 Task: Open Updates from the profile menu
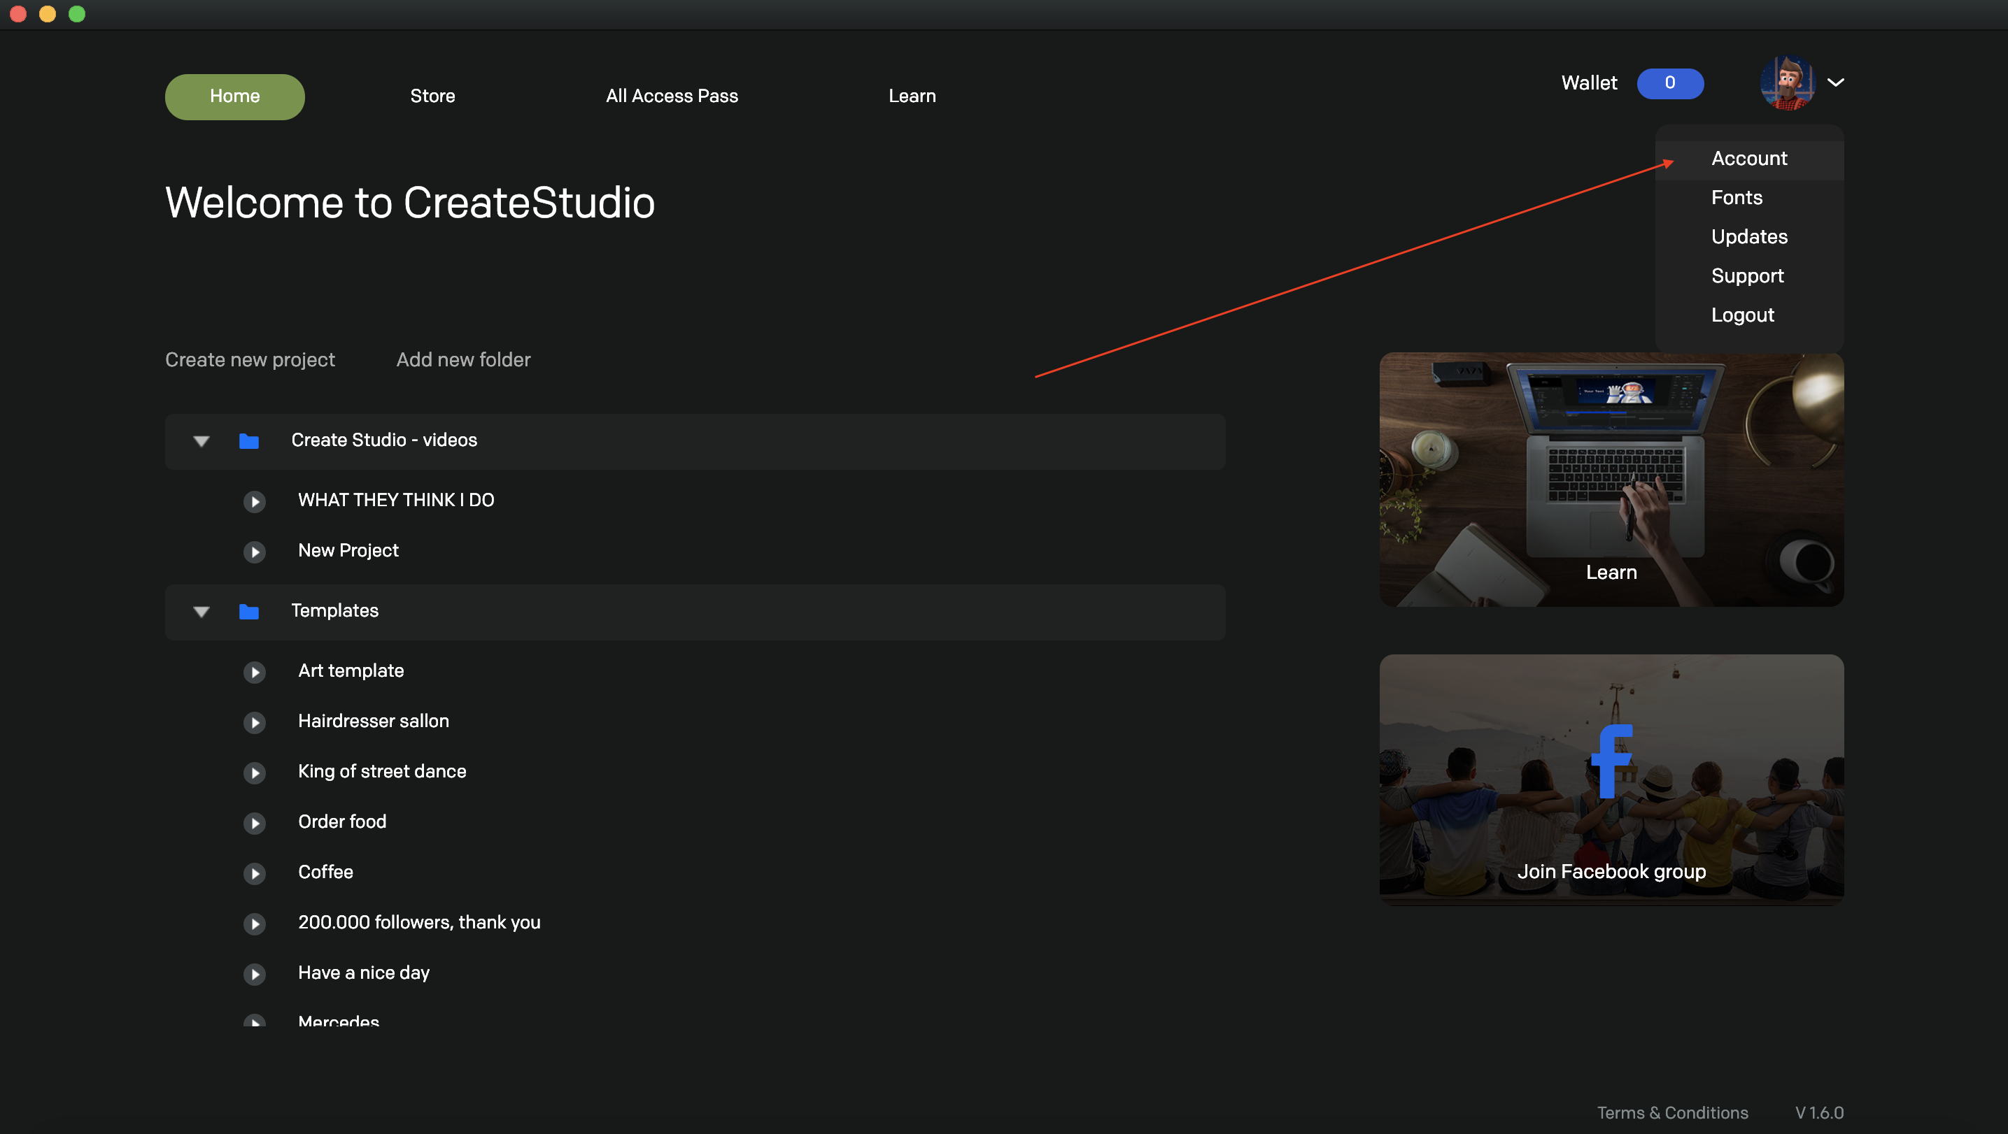point(1749,237)
